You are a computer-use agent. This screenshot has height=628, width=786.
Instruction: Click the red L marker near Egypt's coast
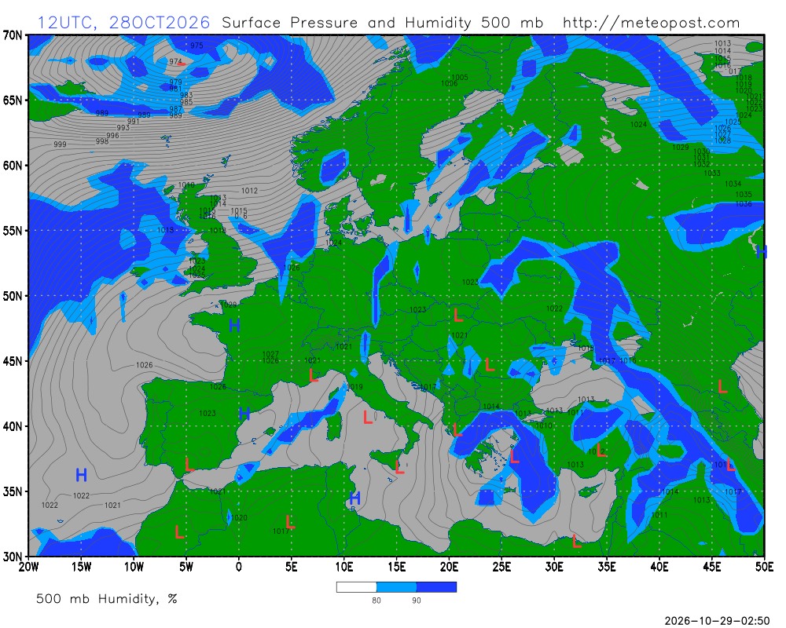click(577, 541)
